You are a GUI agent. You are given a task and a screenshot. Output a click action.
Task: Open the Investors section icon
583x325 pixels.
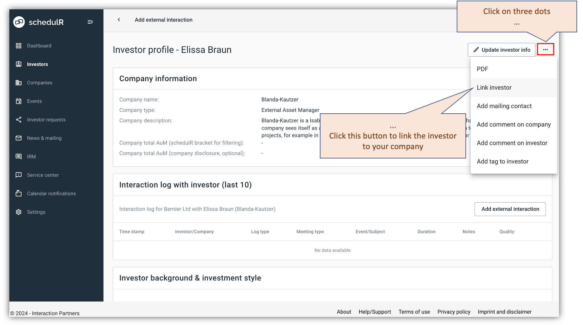[19, 64]
